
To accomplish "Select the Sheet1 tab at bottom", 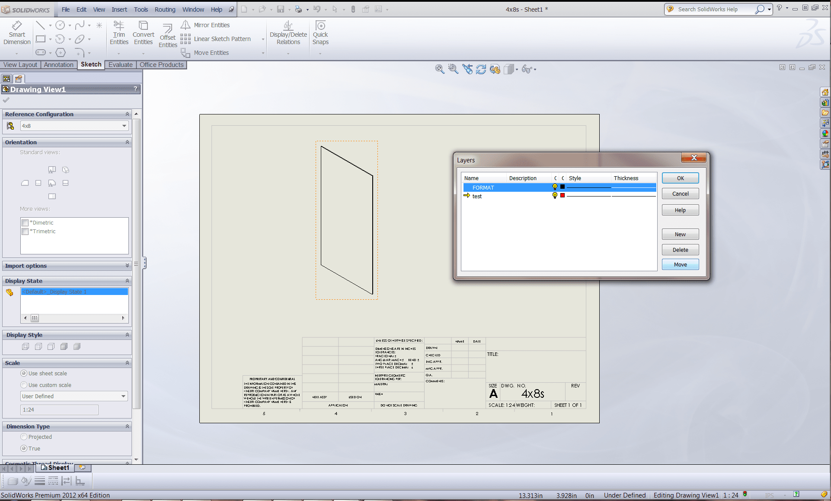I will (x=54, y=468).
